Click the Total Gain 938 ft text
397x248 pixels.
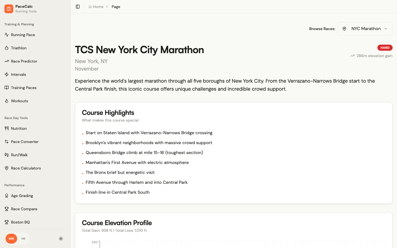tap(97, 230)
